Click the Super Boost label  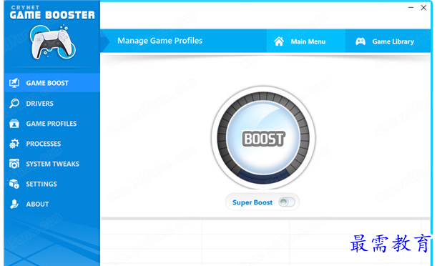click(252, 202)
